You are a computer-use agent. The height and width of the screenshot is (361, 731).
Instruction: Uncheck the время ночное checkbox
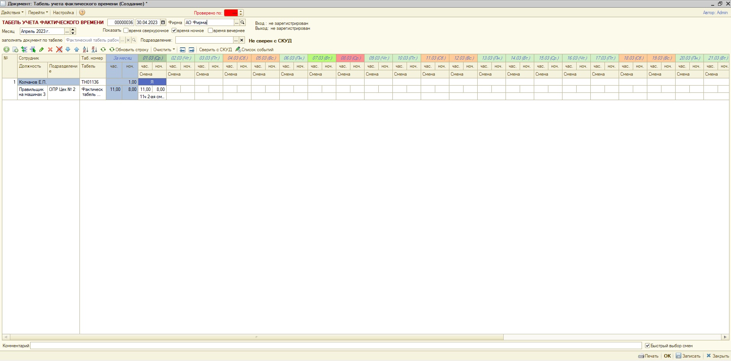point(174,31)
